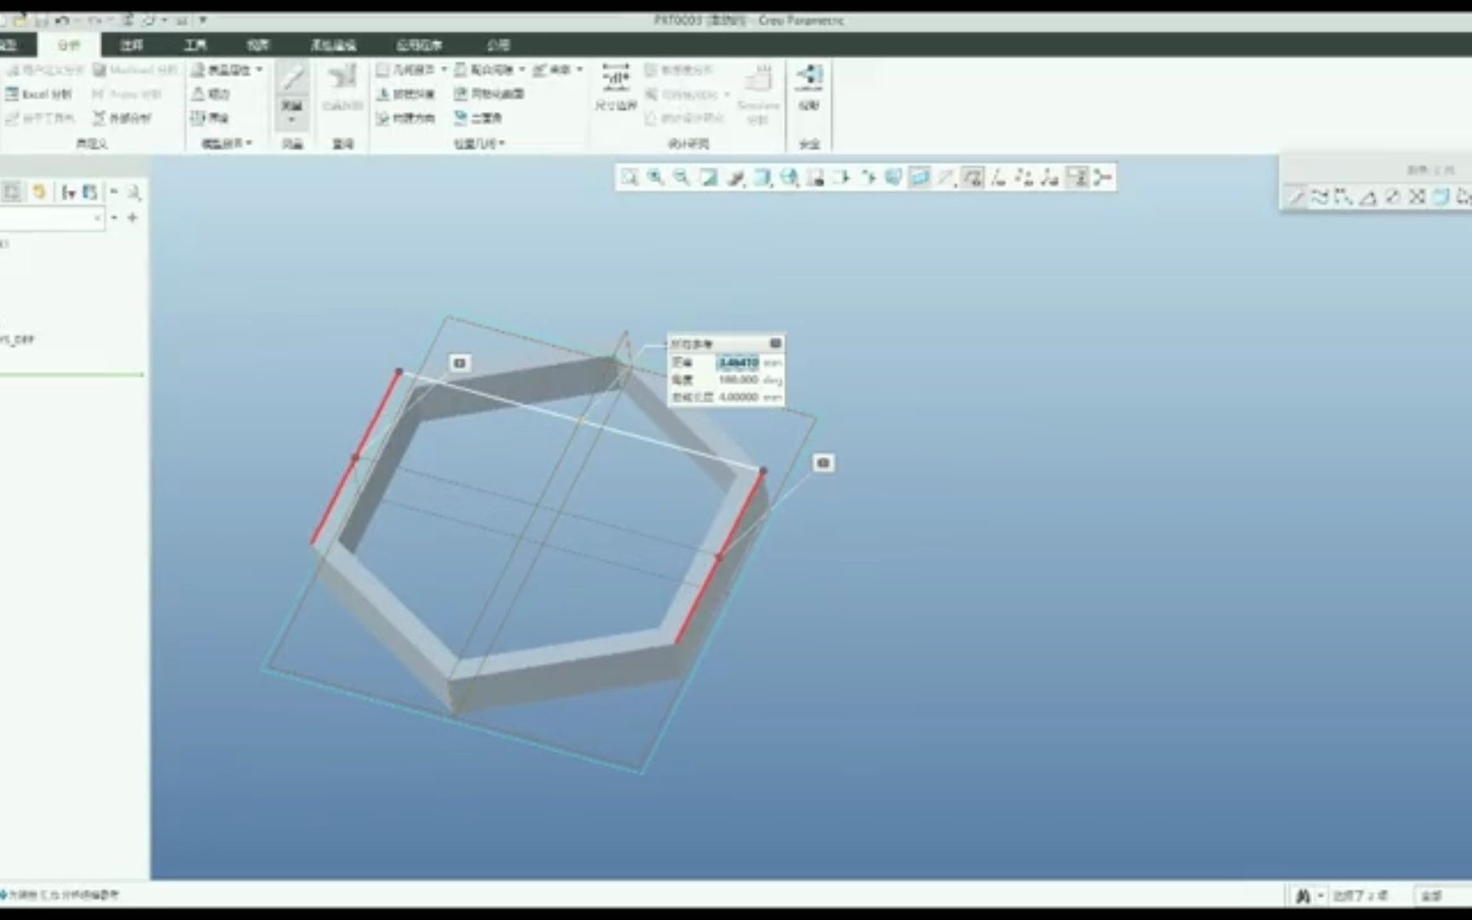Expand the 几何报告 dropdown
This screenshot has width=1472, height=920.
click(443, 69)
